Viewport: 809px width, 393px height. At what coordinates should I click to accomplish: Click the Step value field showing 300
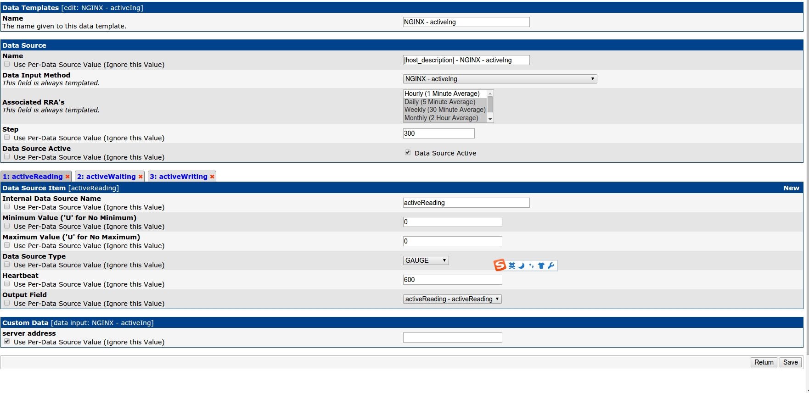tap(439, 133)
